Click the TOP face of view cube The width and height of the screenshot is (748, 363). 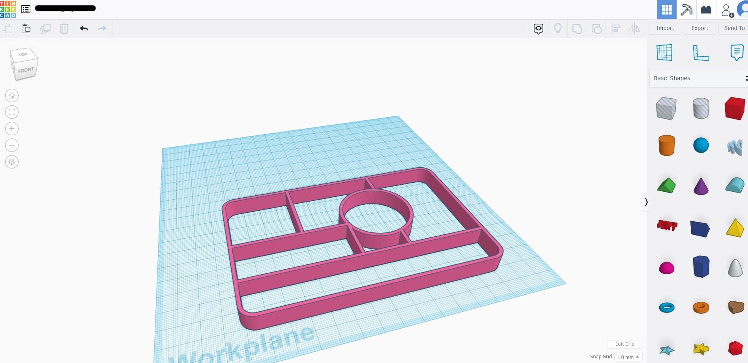point(23,54)
